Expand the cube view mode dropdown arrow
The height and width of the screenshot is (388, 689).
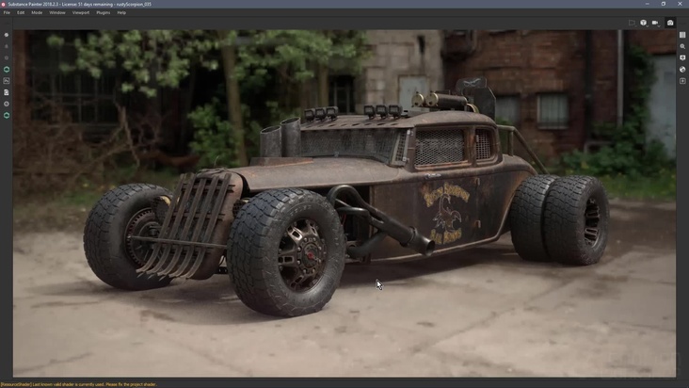(x=648, y=25)
